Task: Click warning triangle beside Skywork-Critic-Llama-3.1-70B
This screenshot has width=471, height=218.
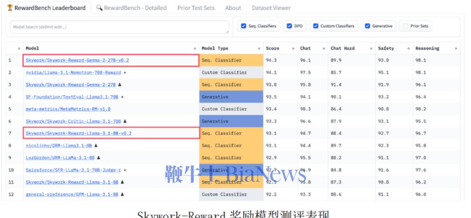Action: tap(125, 121)
